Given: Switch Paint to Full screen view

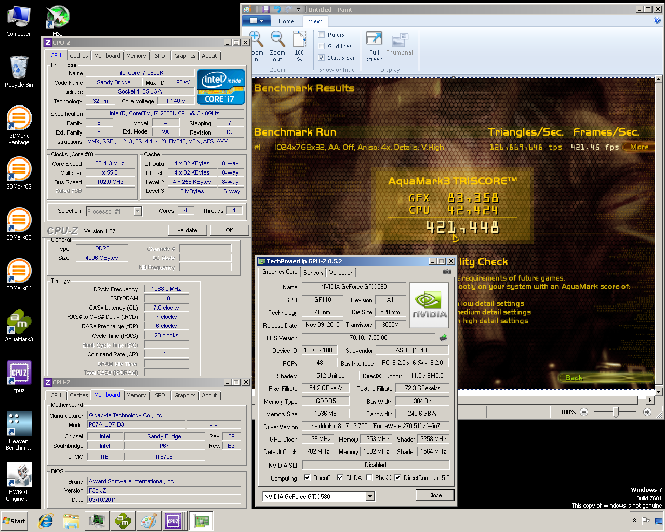Looking at the screenshot, I should click(x=374, y=46).
